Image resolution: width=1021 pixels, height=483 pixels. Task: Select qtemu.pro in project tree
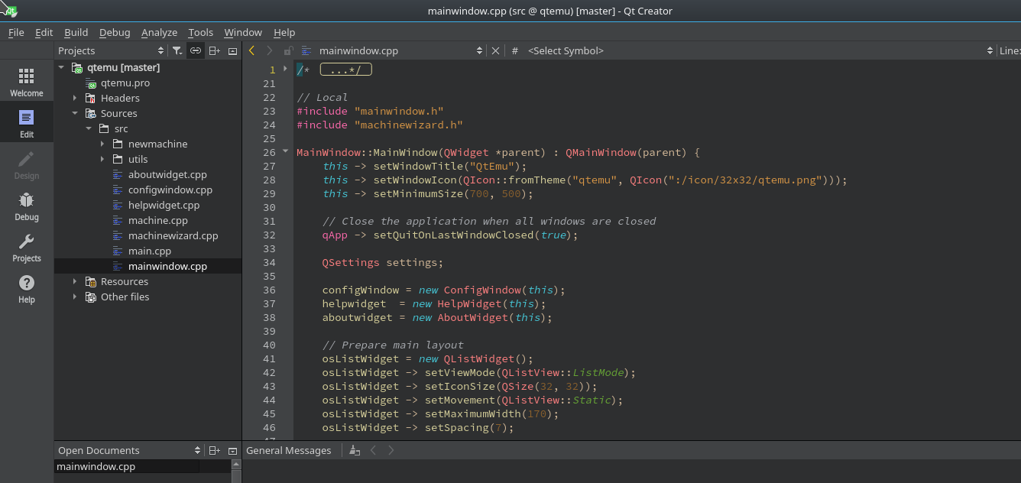125,83
